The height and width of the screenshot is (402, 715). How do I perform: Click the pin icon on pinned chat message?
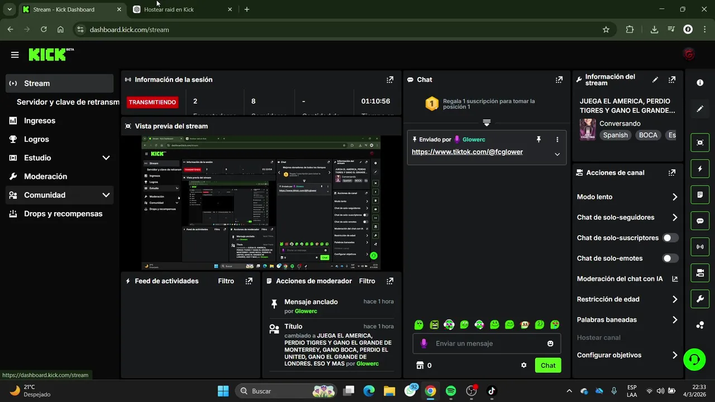click(538, 140)
